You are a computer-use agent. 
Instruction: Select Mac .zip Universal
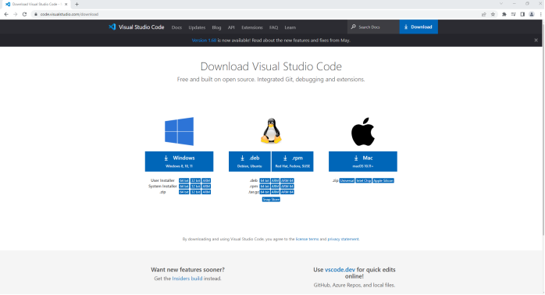tap(347, 181)
